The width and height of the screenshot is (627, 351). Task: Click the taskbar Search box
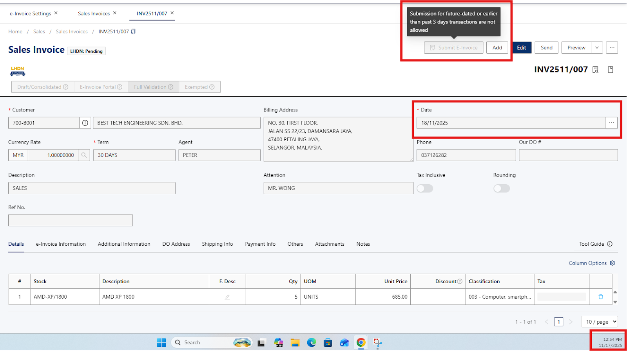[212, 343]
